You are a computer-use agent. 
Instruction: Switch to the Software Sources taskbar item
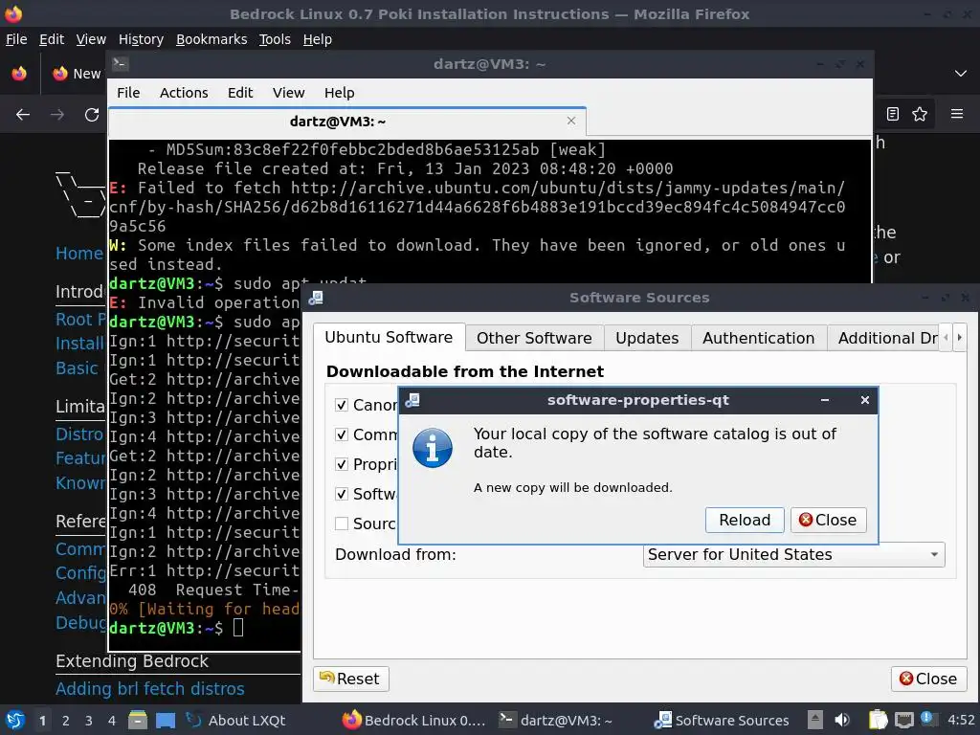pos(724,721)
